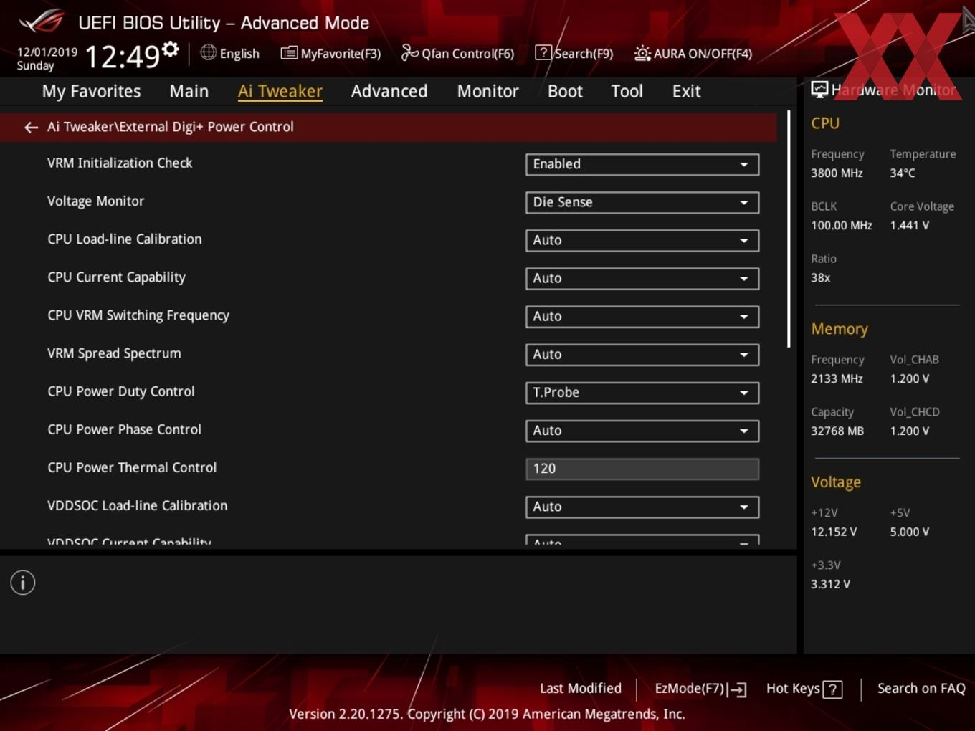Open VDDSOC Load-line Calibration dropdown
The height and width of the screenshot is (731, 975).
tap(642, 507)
